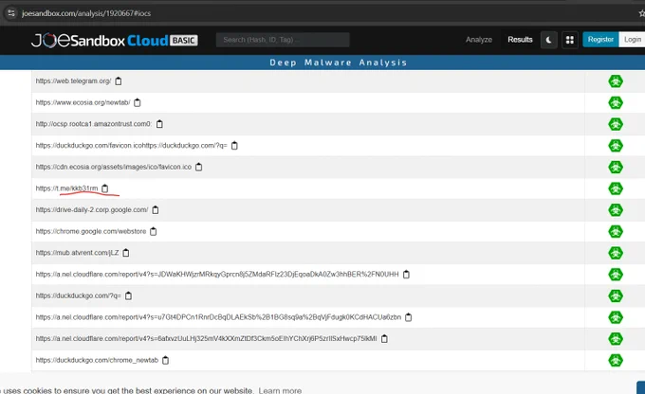Copy the chrome.google.com/webstore URL clipboard icon
This screenshot has height=394, width=645.
[x=154, y=231]
